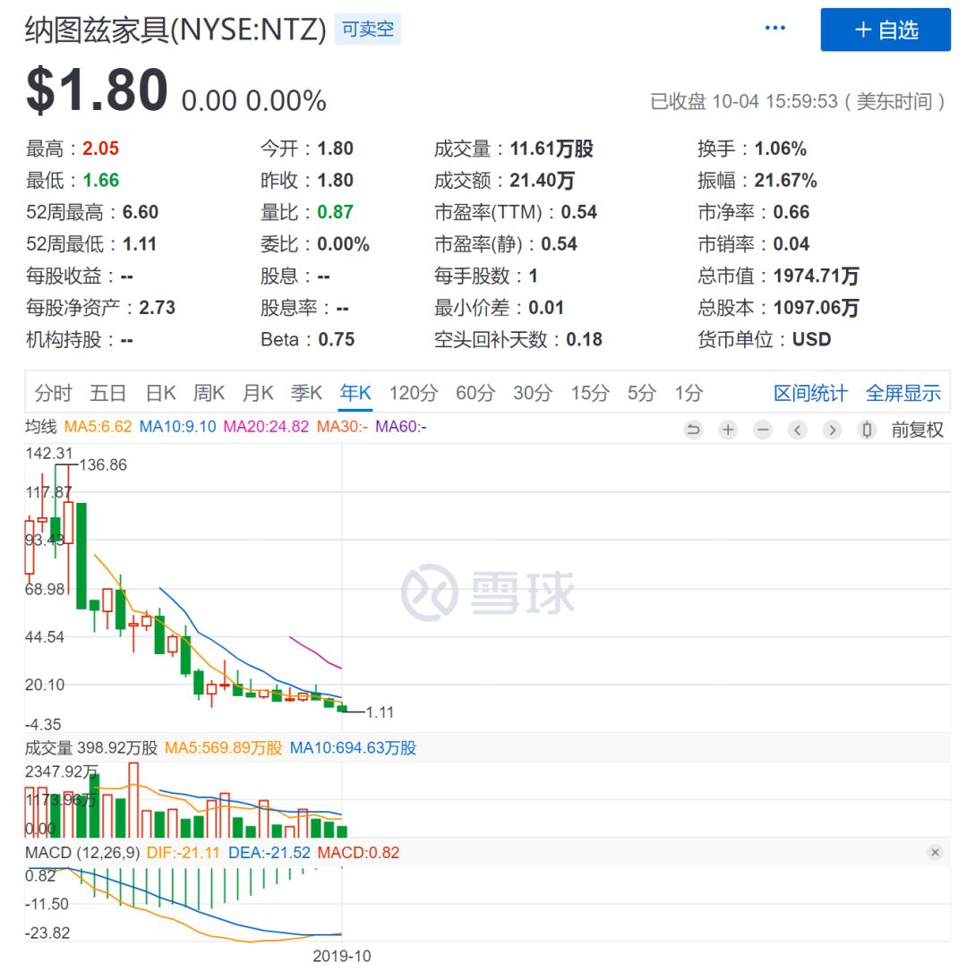Click the MA20:24.82 moving average label
This screenshot has height=979, width=967.
pyautogui.click(x=266, y=427)
